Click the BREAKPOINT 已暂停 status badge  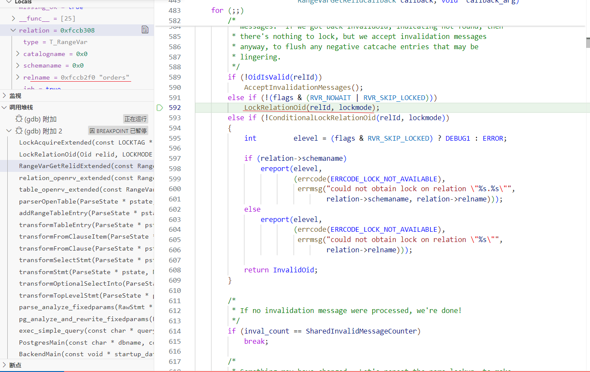tap(118, 131)
